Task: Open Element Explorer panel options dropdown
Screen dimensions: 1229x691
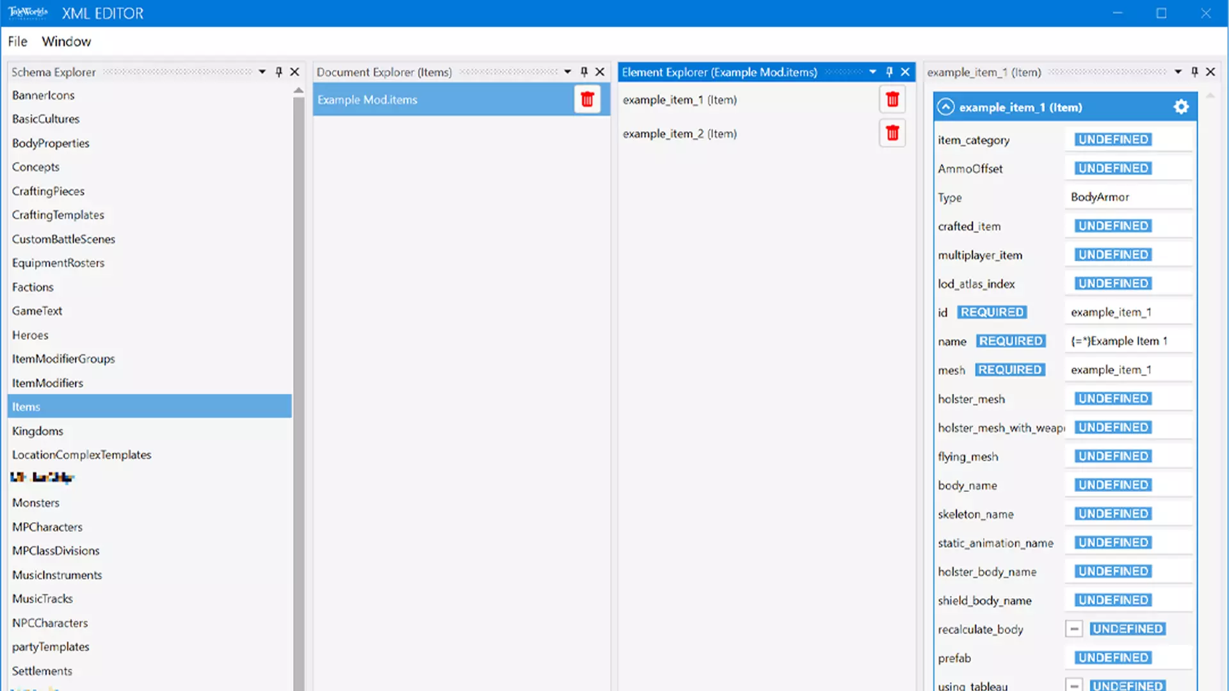Action: (x=872, y=72)
